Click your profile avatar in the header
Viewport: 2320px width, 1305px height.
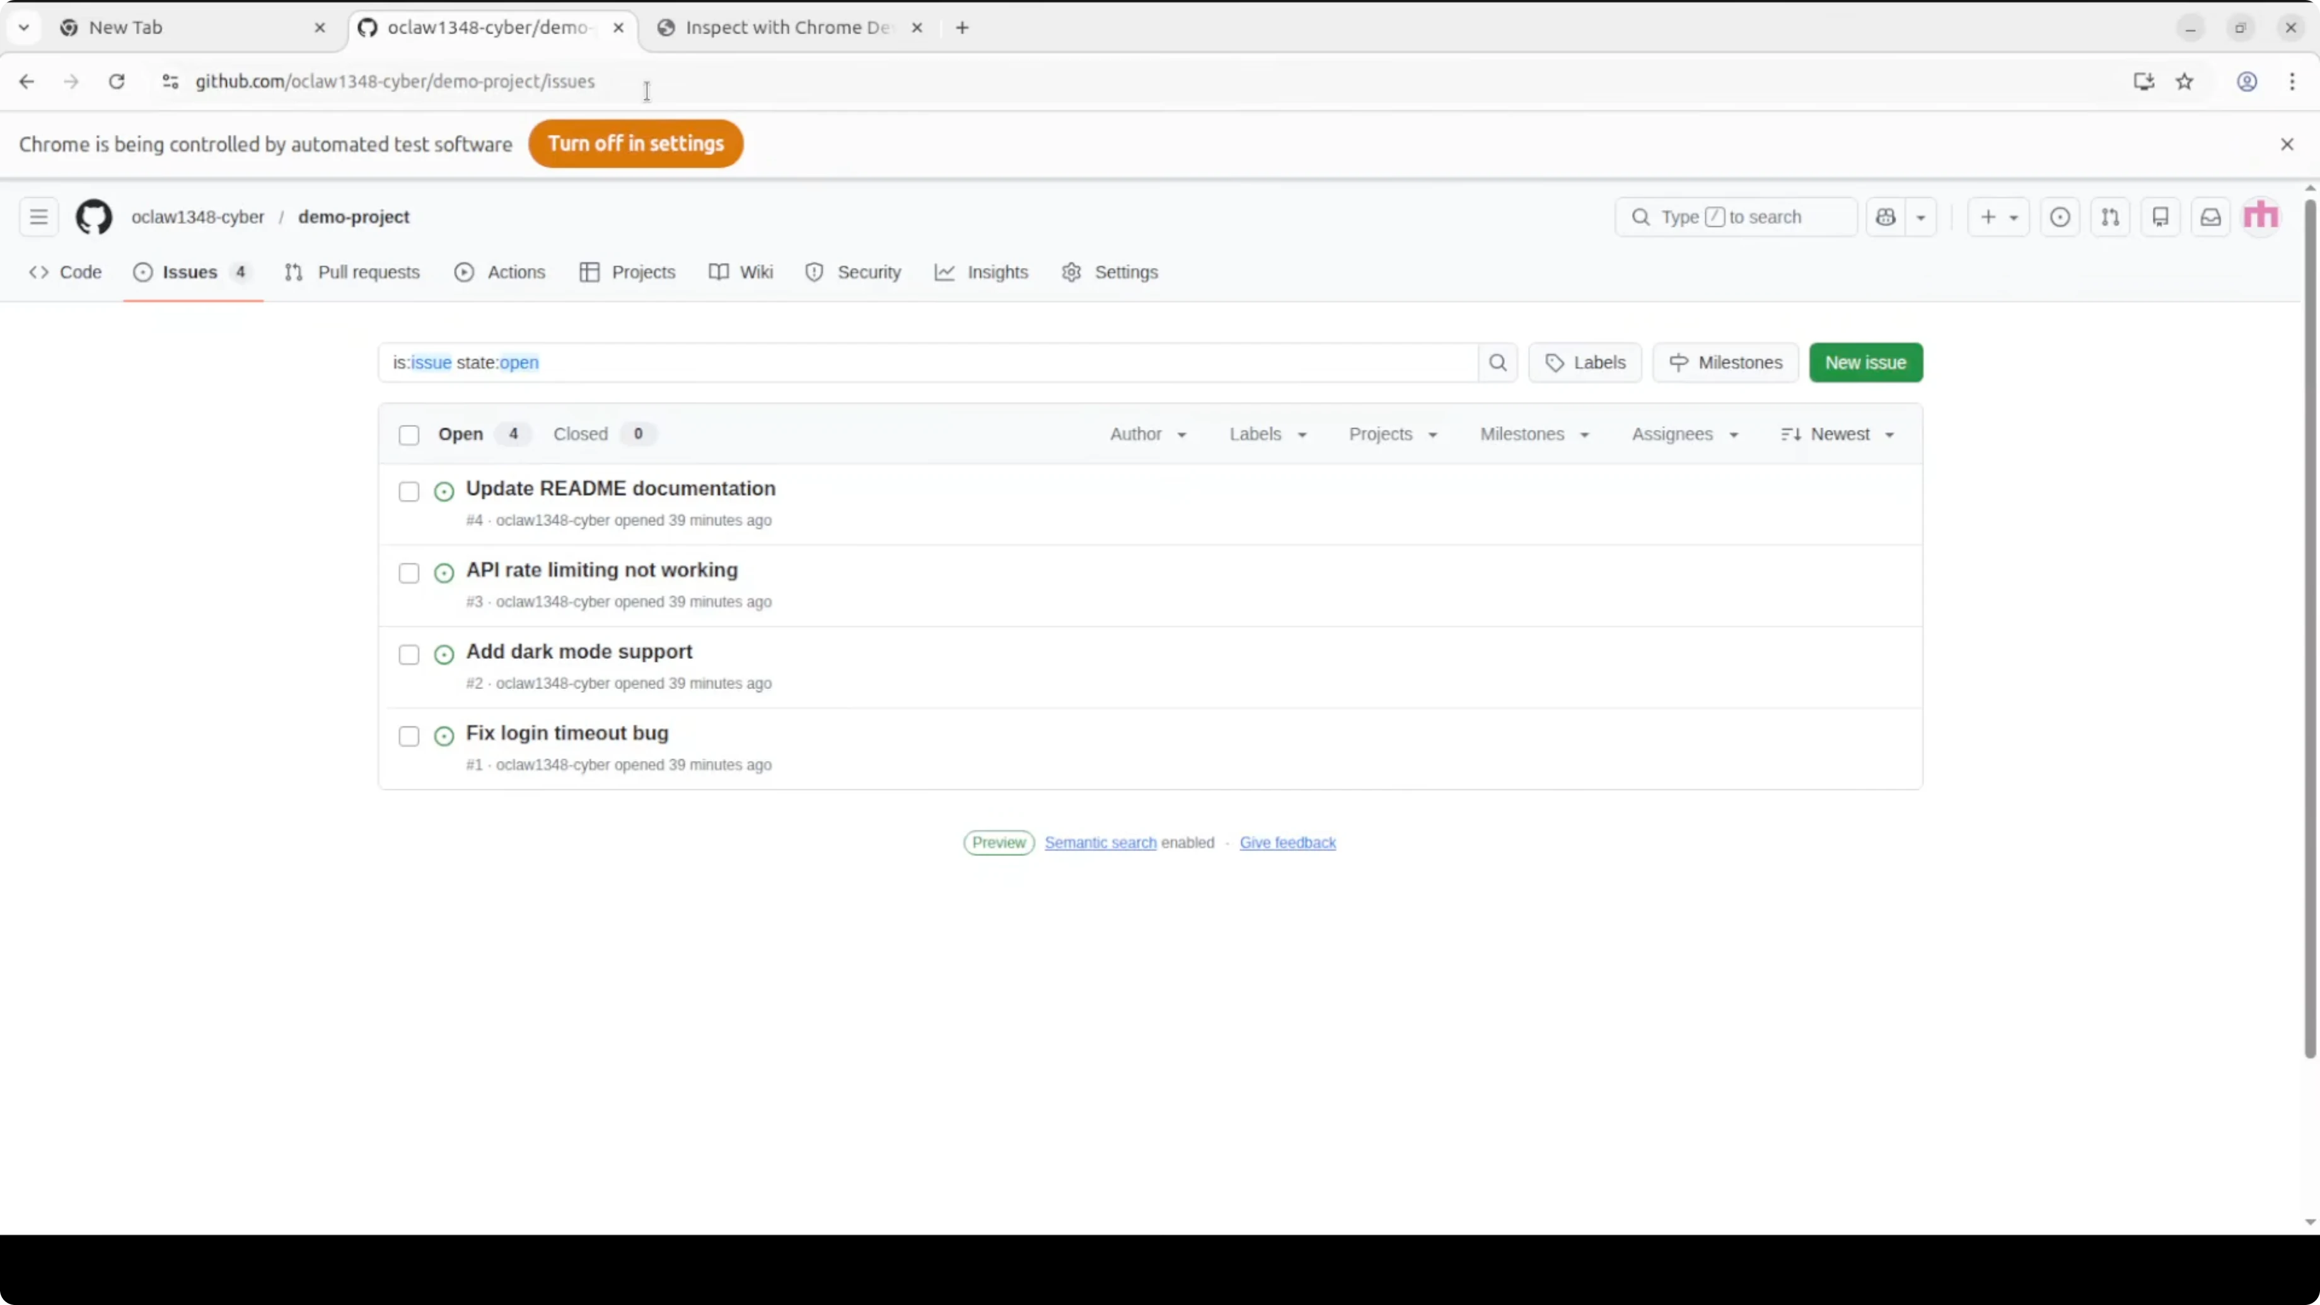click(x=2261, y=216)
